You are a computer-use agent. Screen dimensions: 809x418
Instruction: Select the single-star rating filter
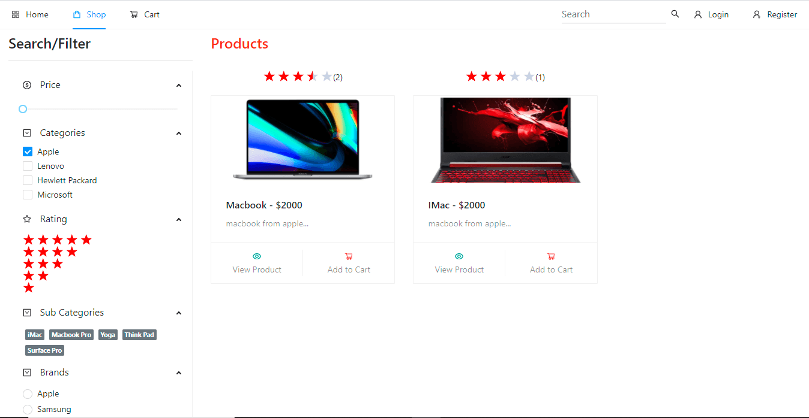click(x=29, y=288)
